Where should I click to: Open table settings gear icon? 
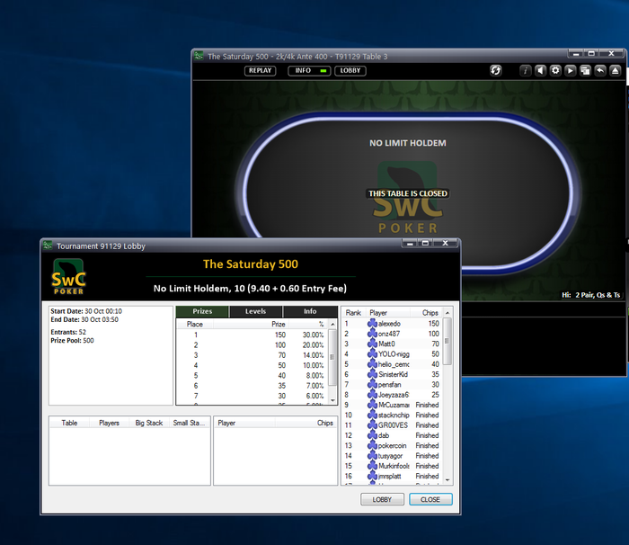click(555, 71)
